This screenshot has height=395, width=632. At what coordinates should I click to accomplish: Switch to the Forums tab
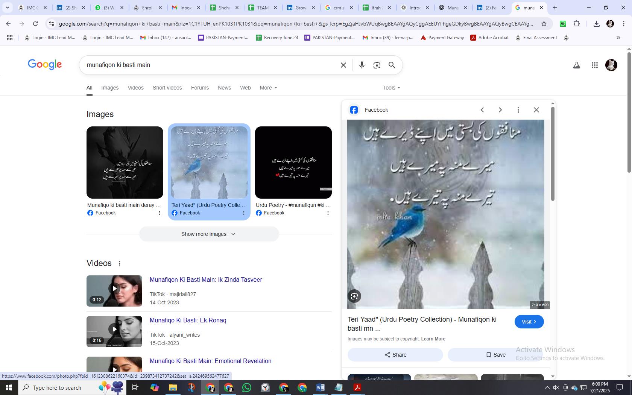point(200,88)
